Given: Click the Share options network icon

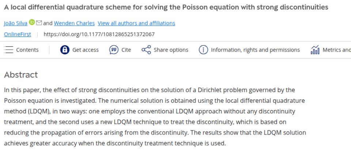Looking at the screenshot, I should [146, 50].
